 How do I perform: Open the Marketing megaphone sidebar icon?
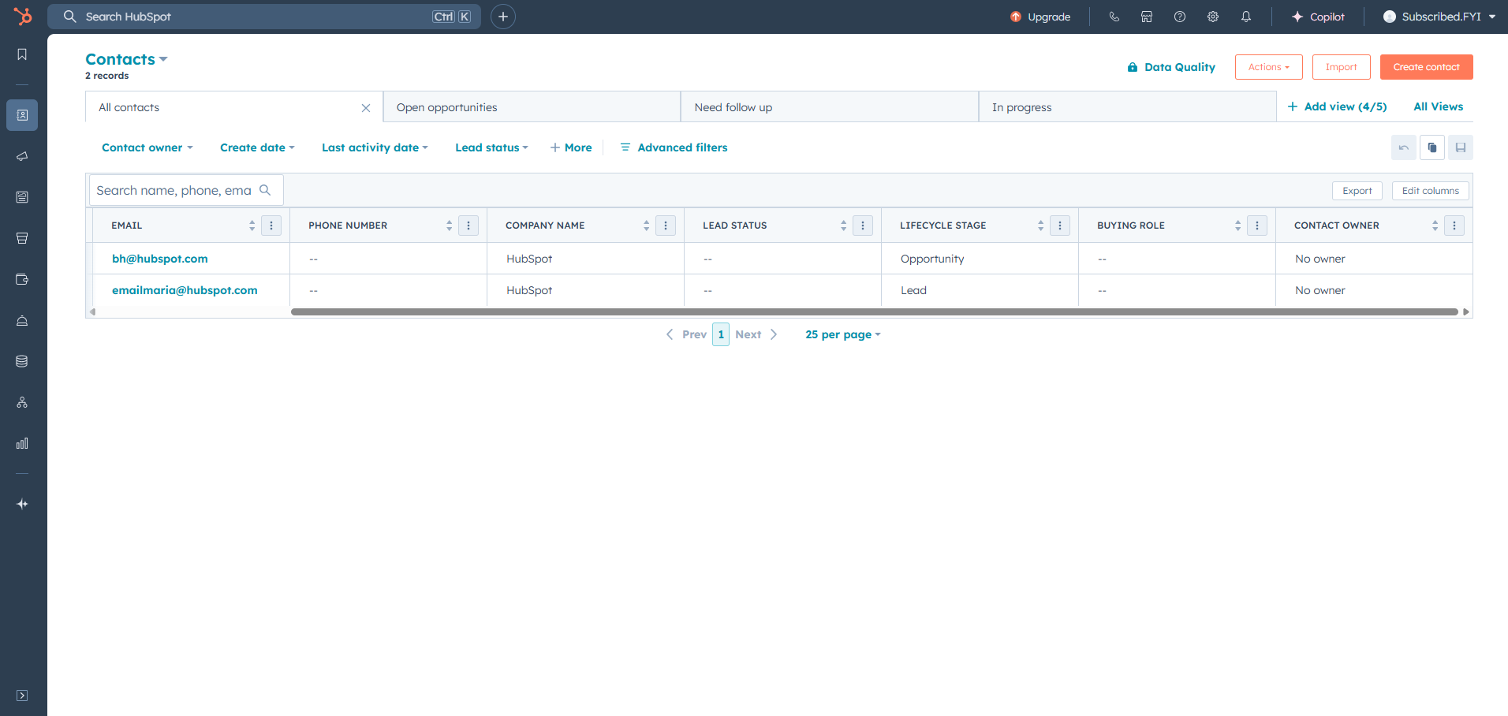(22, 156)
